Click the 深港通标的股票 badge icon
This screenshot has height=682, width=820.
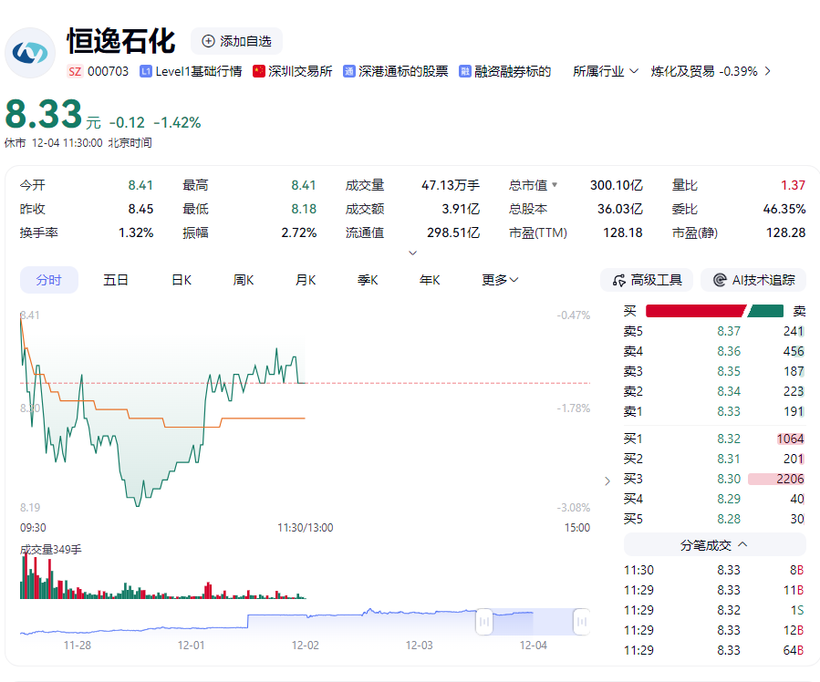pyautogui.click(x=348, y=71)
